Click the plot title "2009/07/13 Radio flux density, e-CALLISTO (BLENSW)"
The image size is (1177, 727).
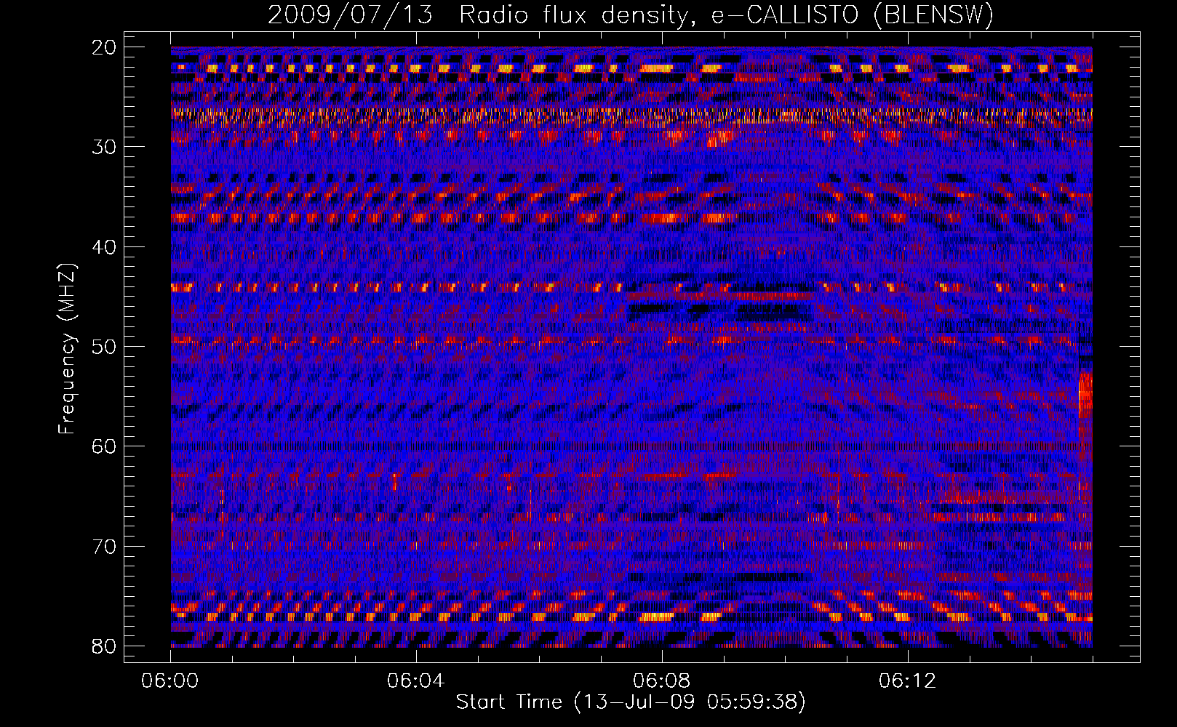pyautogui.click(x=630, y=15)
